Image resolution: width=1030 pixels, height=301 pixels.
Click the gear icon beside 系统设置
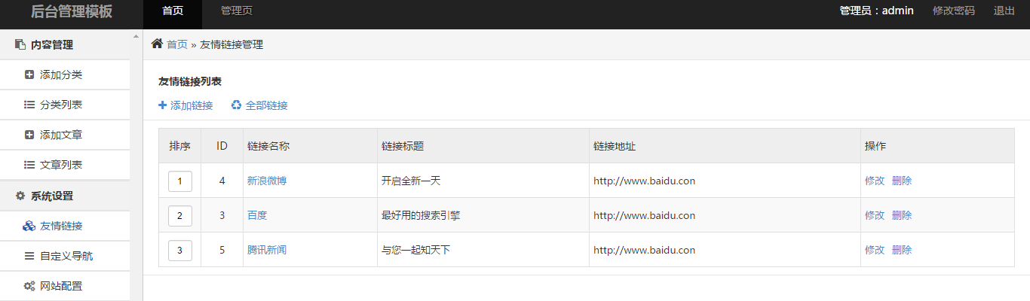[x=20, y=196]
